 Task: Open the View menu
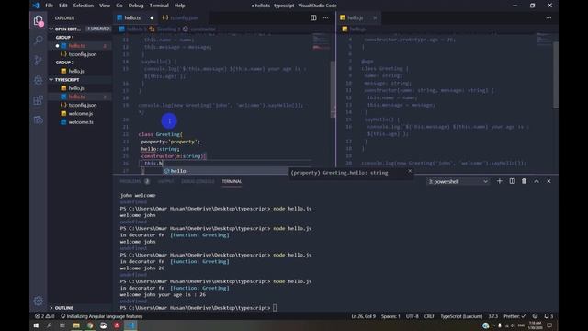click(x=105, y=6)
